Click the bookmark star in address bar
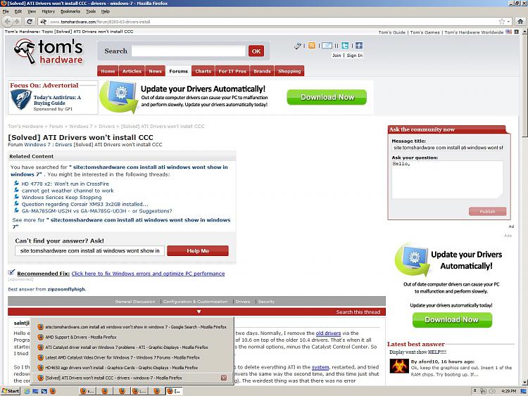 point(502,22)
